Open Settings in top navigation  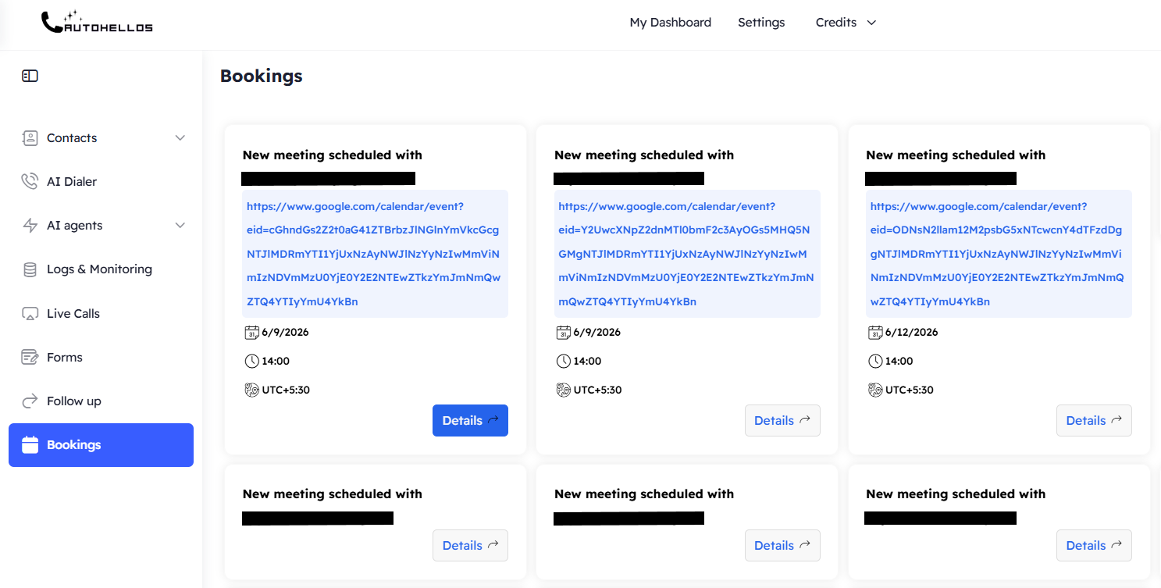[761, 23]
